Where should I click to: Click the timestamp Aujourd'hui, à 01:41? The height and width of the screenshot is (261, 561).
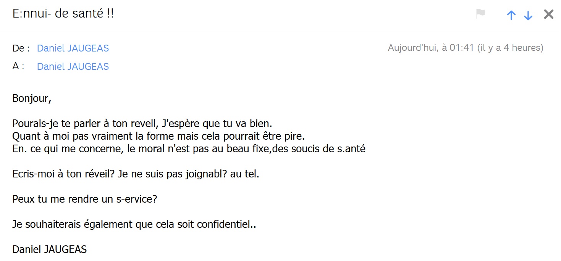(x=431, y=48)
